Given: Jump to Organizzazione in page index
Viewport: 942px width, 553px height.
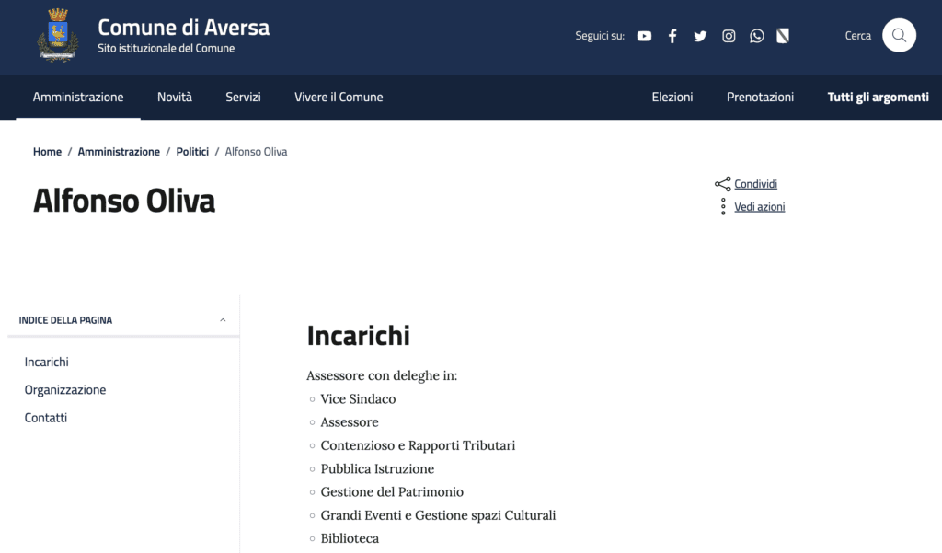Looking at the screenshot, I should (x=65, y=390).
